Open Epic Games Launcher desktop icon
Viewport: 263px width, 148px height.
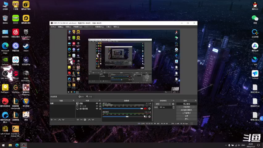(x=26, y=34)
